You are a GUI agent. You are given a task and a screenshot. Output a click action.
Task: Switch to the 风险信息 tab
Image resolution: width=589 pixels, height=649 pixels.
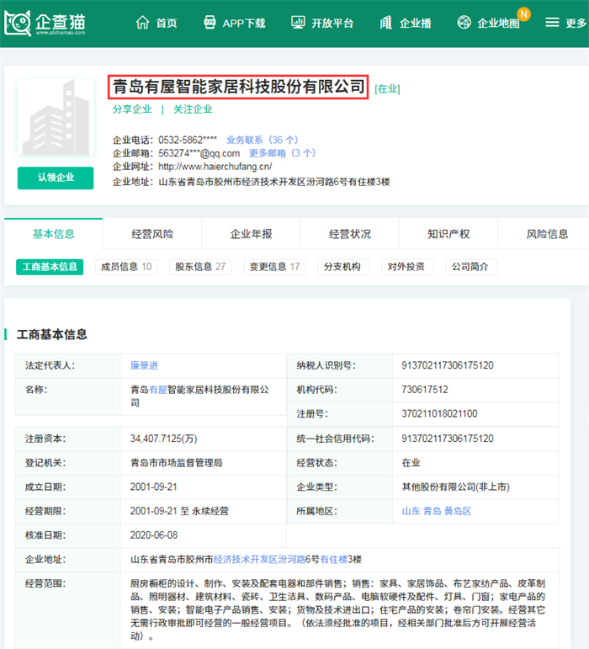tap(547, 234)
